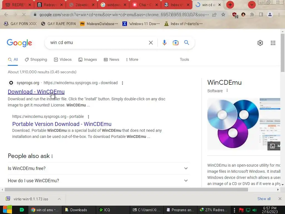Open the Tools search options
285x214 pixels.
tap(184, 60)
